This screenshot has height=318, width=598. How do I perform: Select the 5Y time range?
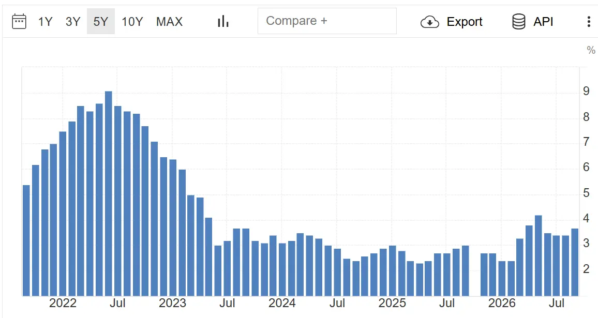(x=101, y=21)
